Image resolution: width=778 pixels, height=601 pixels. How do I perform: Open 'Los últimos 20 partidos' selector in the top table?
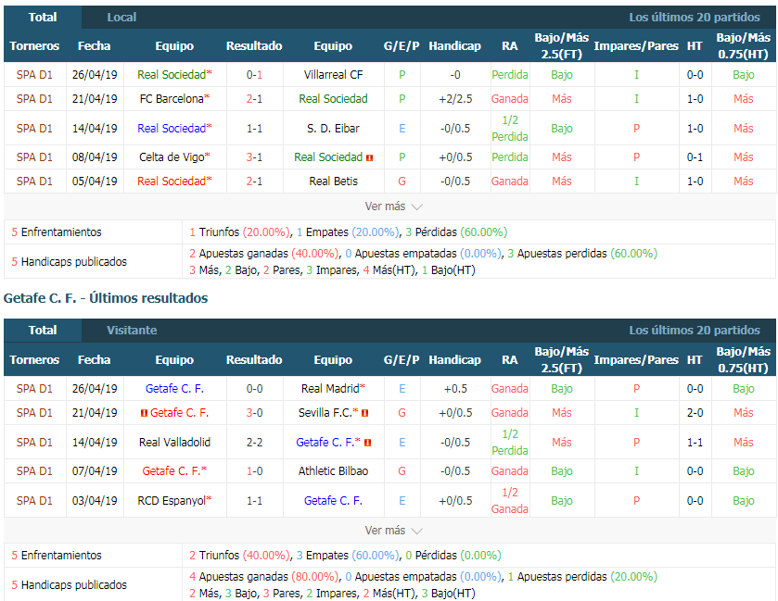695,18
